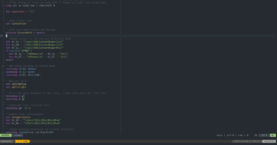
Task: Click comment 'Map emacs binding in insert mode'
Action: 30,66
